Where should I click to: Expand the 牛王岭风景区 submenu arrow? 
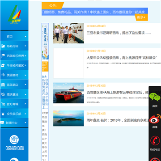click(25, 65)
